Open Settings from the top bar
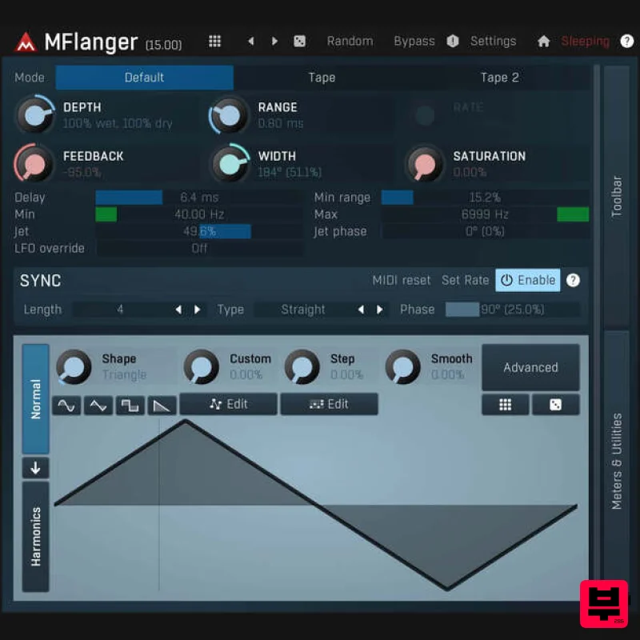640x640 pixels. (493, 41)
